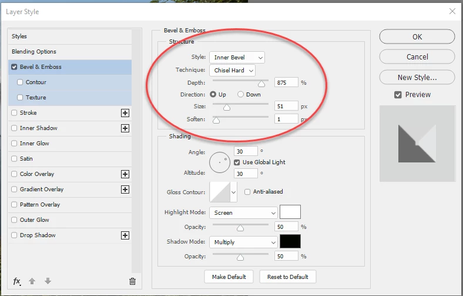This screenshot has height=296, width=463.
Task: Enable the Pattern Overlay checkbox
Action: (x=14, y=205)
